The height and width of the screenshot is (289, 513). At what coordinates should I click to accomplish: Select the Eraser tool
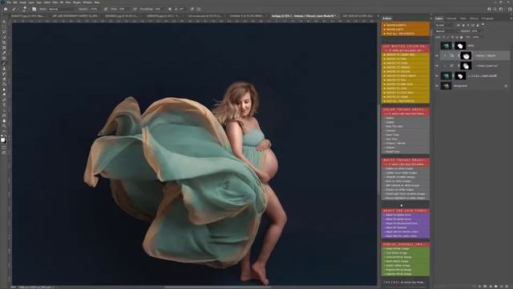(x=3, y=79)
